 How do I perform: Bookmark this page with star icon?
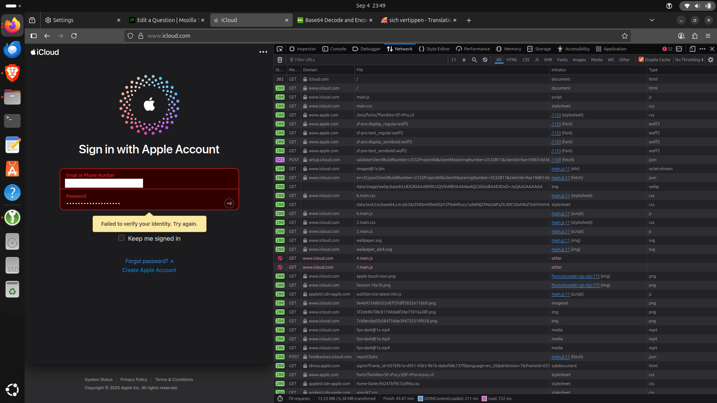[625, 36]
